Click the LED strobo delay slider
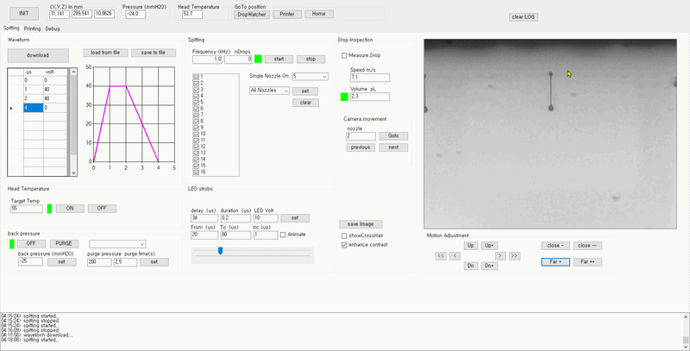This screenshot has width=690, height=351. click(x=220, y=251)
